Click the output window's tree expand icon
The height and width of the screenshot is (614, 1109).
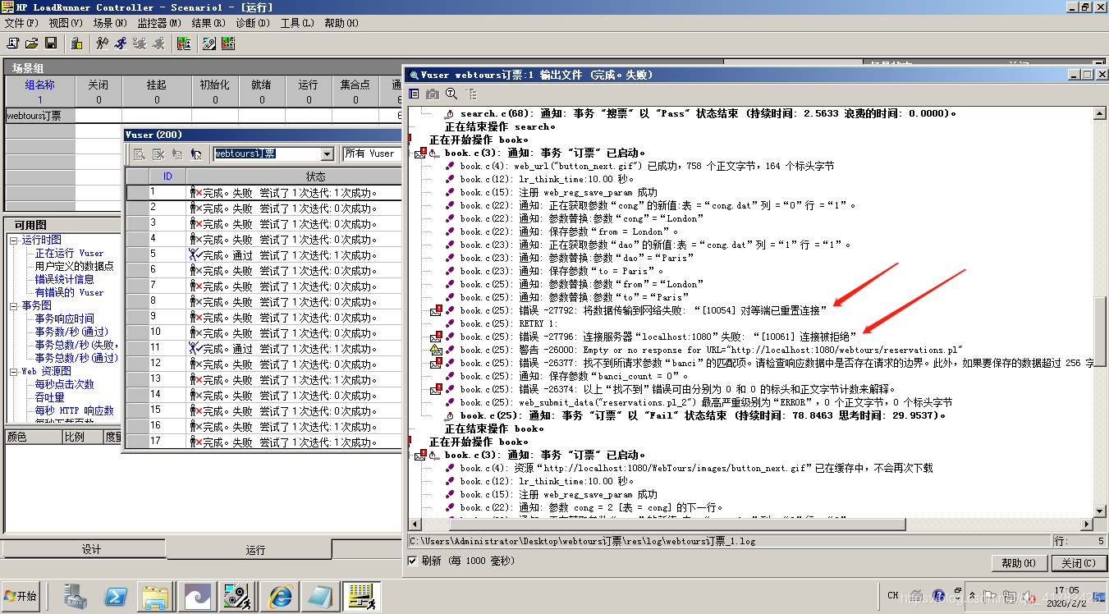point(470,94)
